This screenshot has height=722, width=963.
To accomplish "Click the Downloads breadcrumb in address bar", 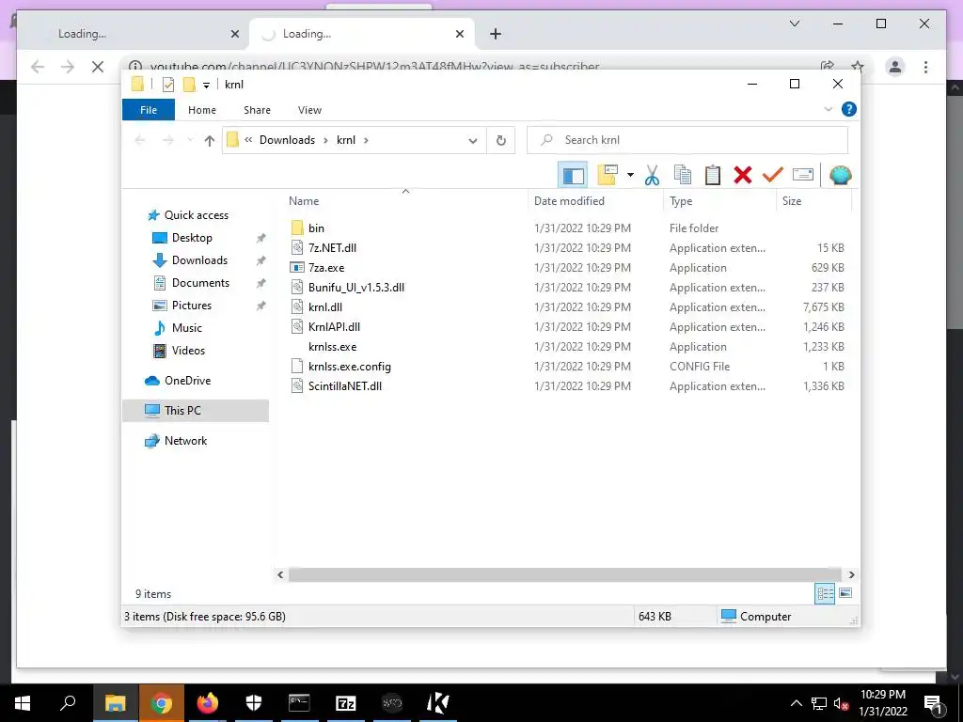I will pos(287,140).
